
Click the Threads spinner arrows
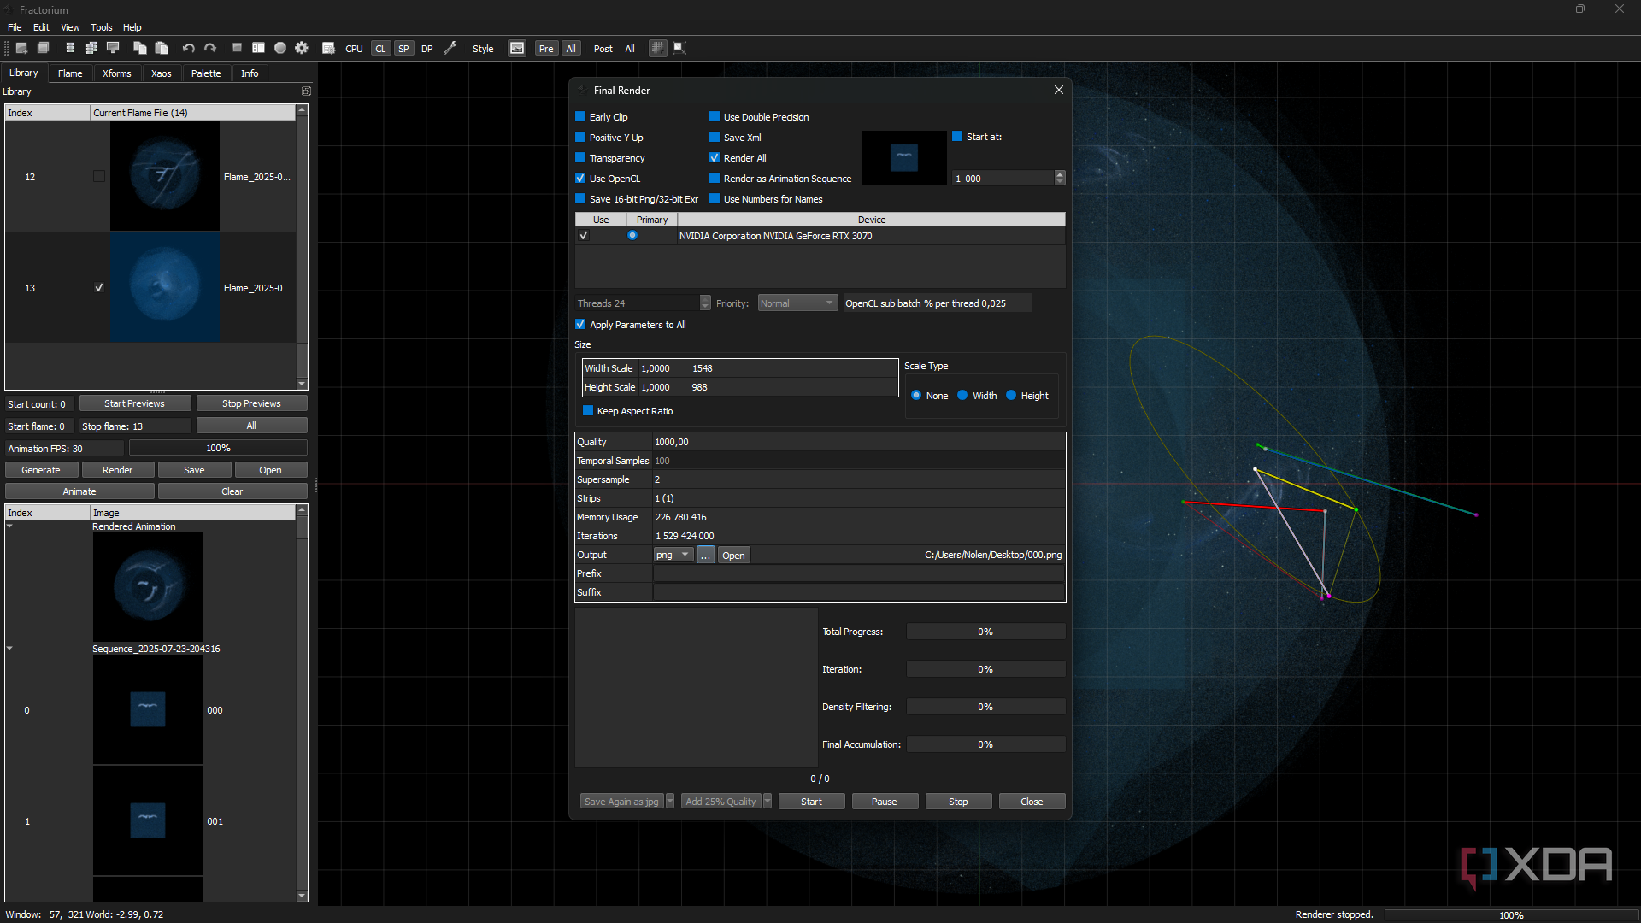tap(705, 303)
